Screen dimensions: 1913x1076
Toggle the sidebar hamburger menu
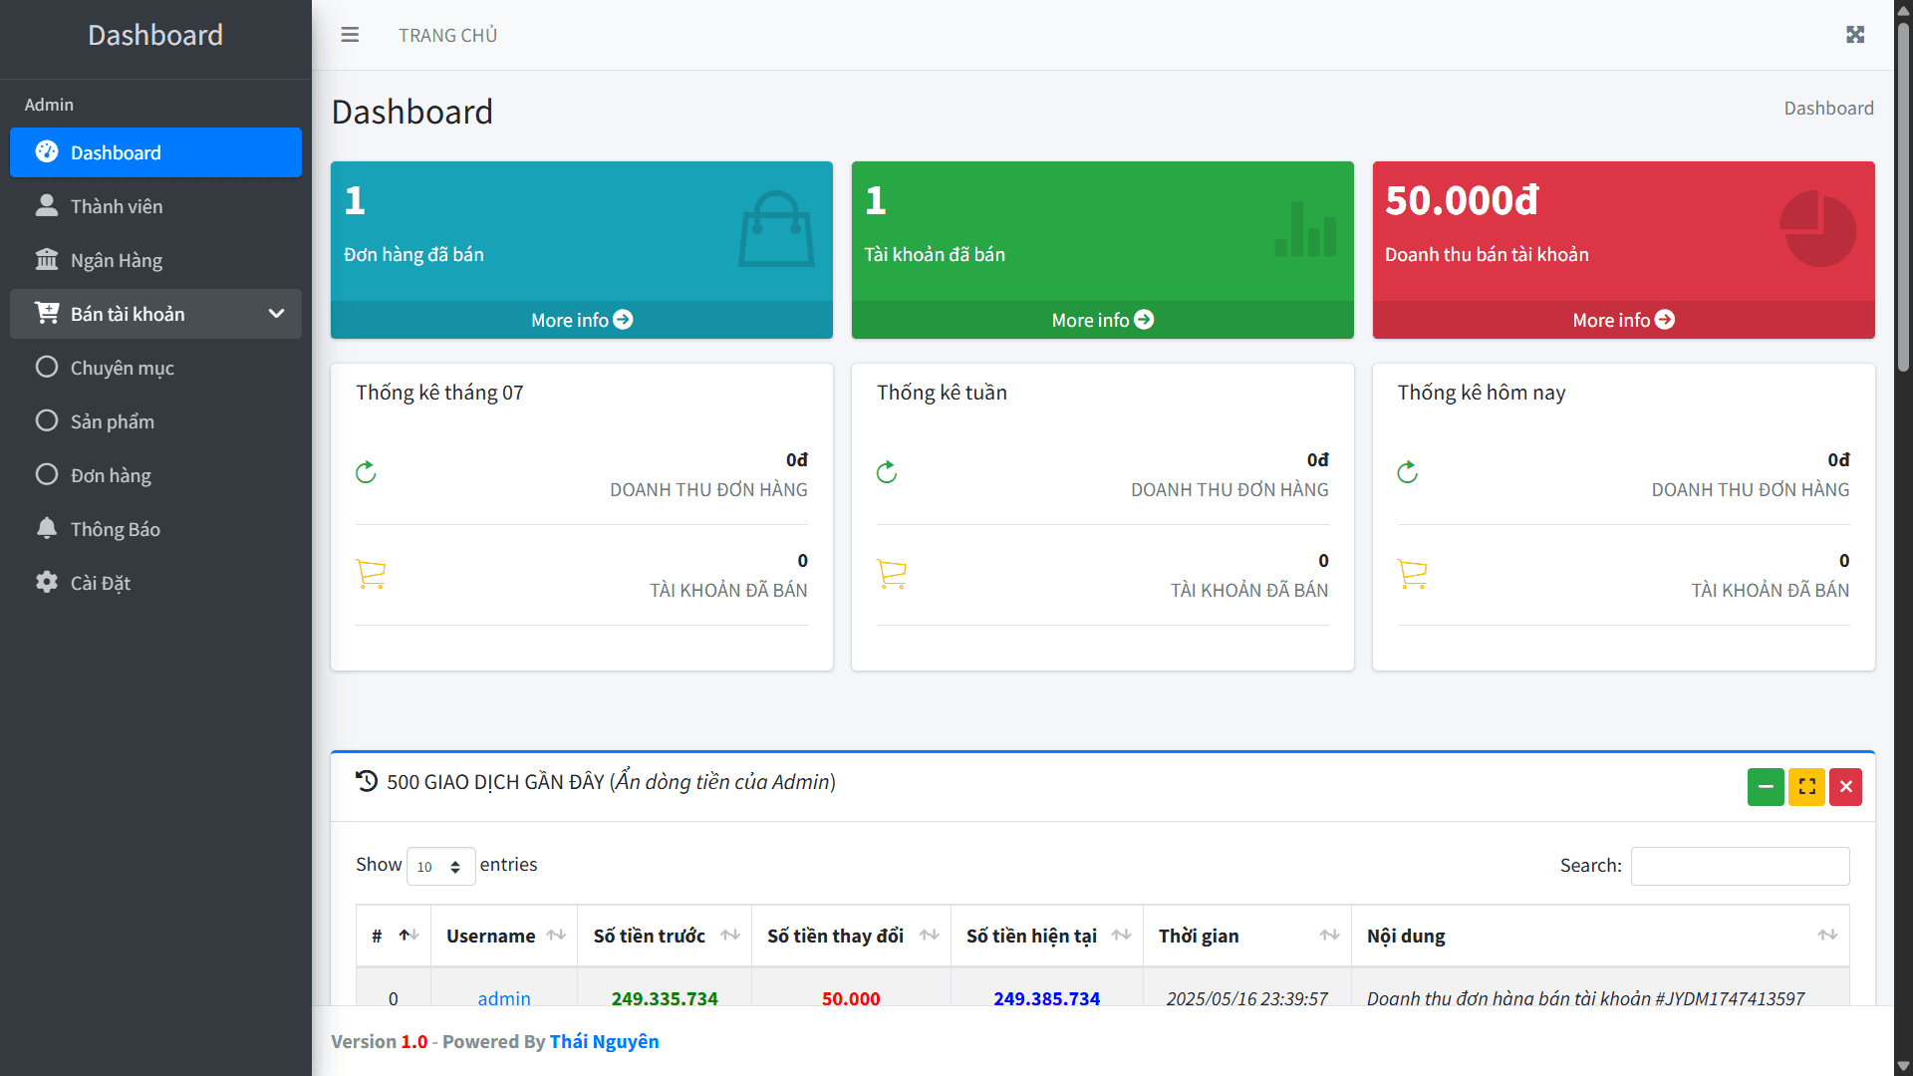350,35
